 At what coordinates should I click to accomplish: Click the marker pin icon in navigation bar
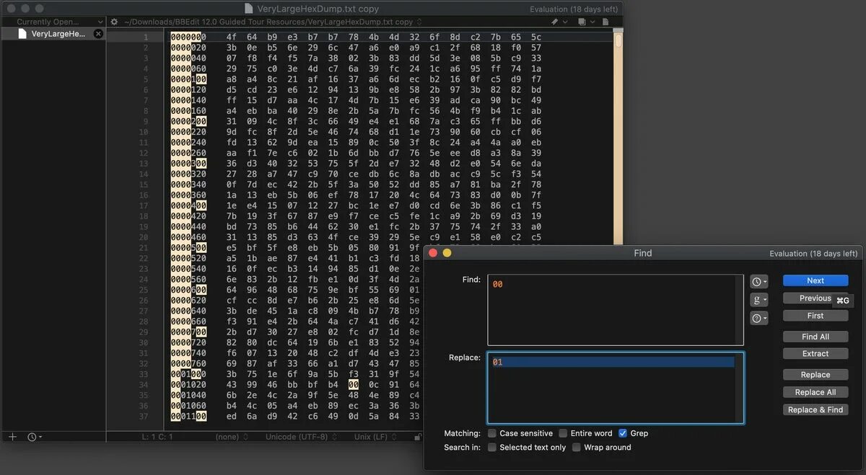click(556, 22)
